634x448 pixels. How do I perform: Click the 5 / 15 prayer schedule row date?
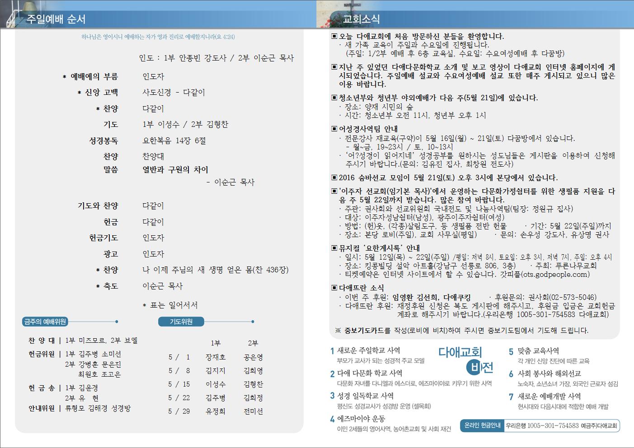(179, 384)
